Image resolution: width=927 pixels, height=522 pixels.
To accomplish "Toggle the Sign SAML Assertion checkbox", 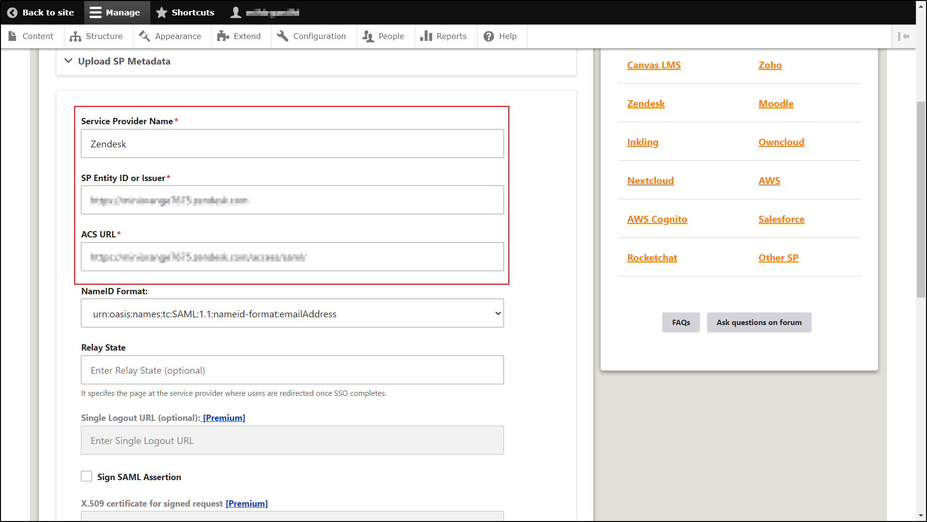I will (x=86, y=476).
